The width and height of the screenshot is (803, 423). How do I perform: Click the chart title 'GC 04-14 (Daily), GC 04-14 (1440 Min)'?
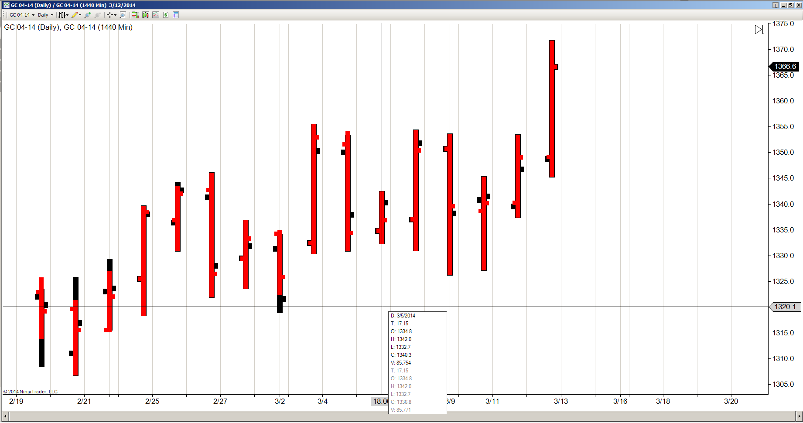[x=68, y=27]
